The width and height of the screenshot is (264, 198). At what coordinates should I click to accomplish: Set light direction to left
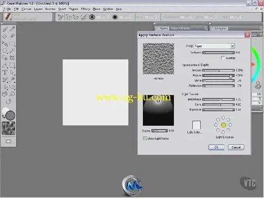[216, 125]
